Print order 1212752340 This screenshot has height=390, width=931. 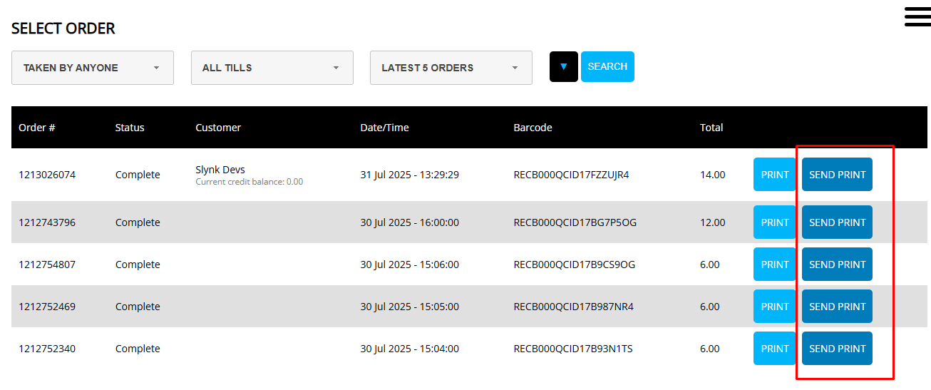coord(774,349)
